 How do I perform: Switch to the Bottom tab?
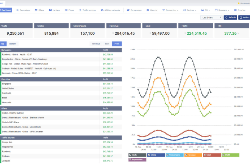[x=12, y=44]
